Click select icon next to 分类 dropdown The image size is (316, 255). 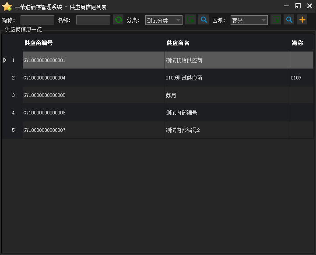[x=190, y=20]
